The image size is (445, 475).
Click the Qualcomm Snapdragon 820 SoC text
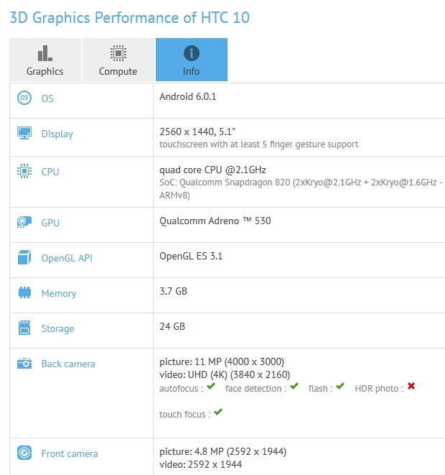coord(301,189)
